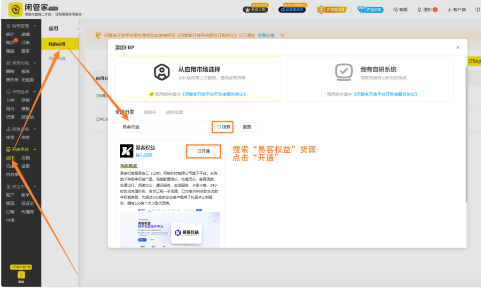Collapse the 应用 side panel

(x=78, y=29)
